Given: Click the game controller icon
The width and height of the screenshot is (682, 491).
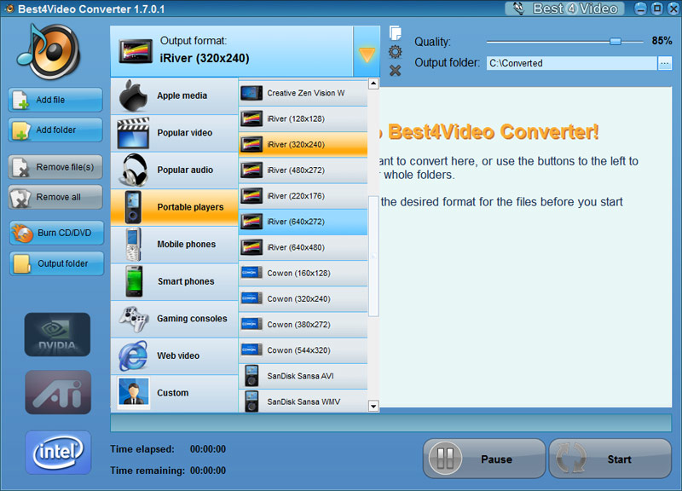Looking at the screenshot, I should pos(134,319).
